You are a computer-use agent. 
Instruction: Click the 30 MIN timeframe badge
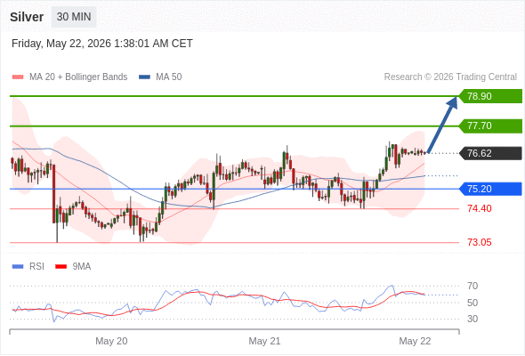click(74, 17)
